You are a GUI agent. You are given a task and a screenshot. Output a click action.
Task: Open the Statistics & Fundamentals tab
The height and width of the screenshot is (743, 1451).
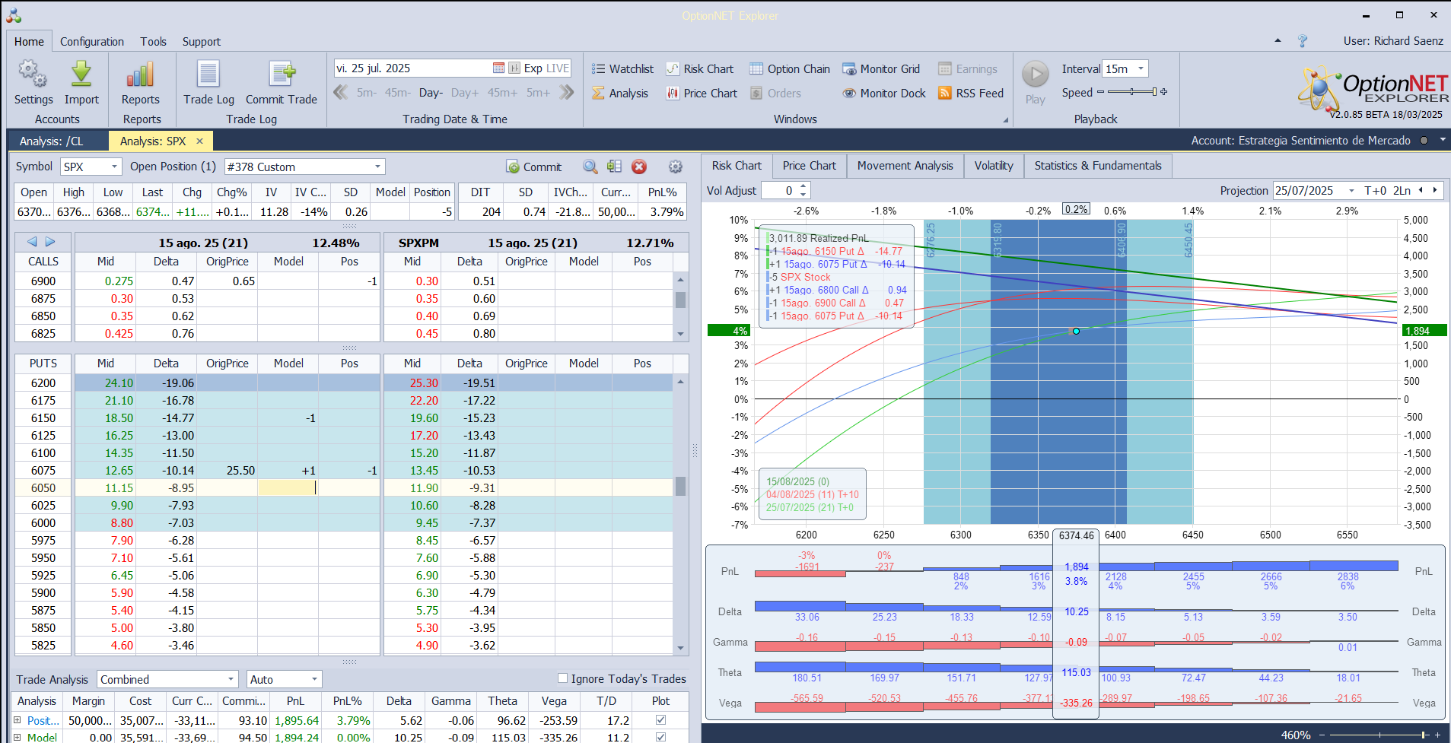click(1098, 166)
